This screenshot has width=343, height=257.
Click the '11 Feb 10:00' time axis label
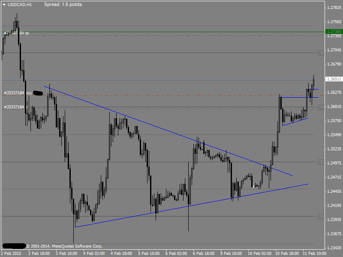pyautogui.click(x=314, y=254)
